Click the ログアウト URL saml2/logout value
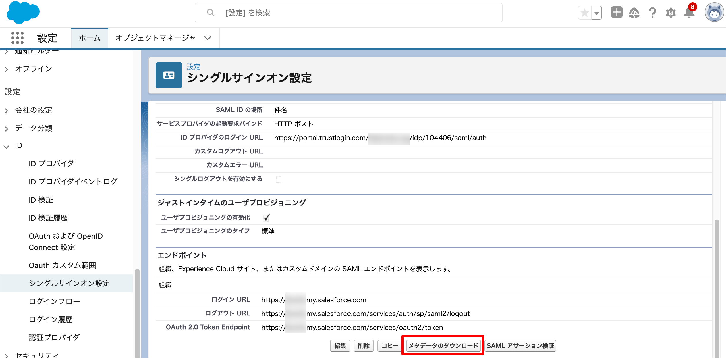The image size is (726, 358). [366, 314]
